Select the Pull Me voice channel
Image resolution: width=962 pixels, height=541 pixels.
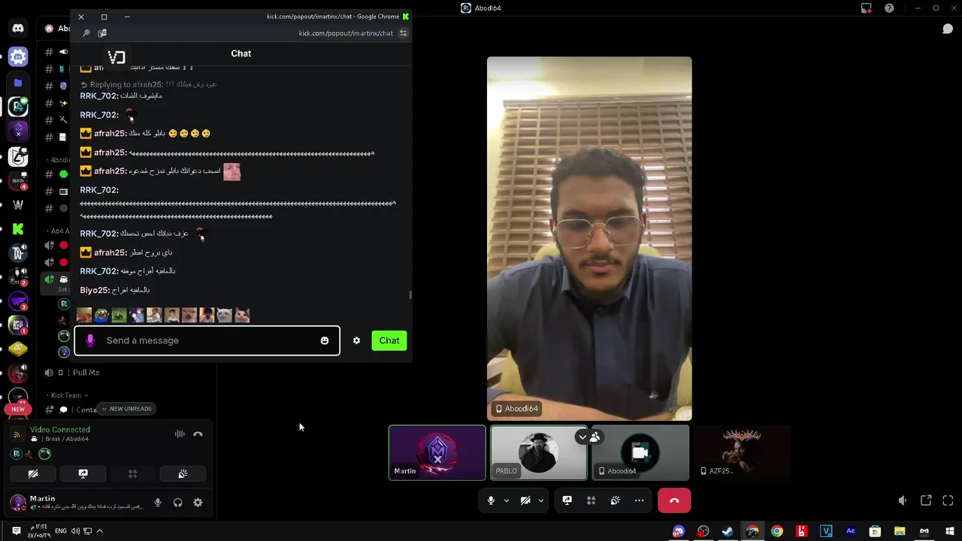point(86,373)
